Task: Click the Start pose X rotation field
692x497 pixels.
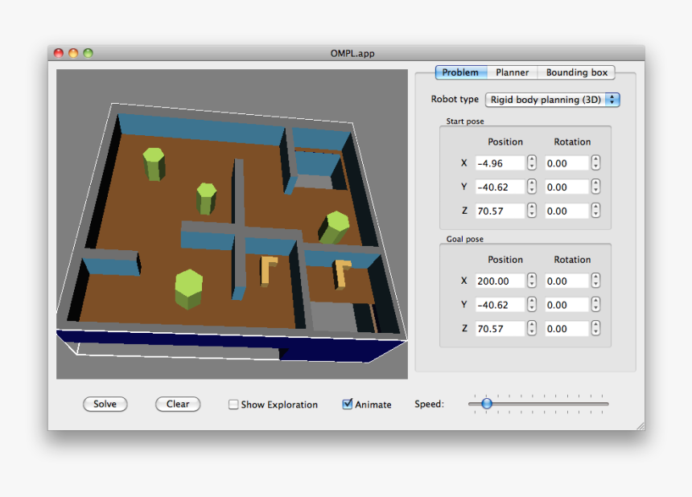Action: click(x=566, y=163)
